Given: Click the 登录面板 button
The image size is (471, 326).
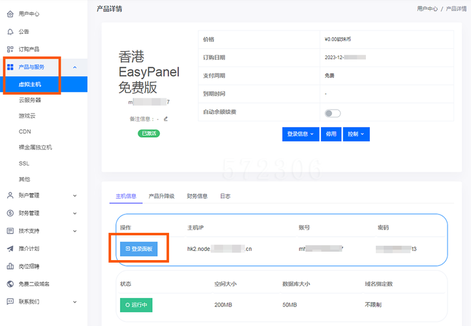Looking at the screenshot, I should point(139,249).
